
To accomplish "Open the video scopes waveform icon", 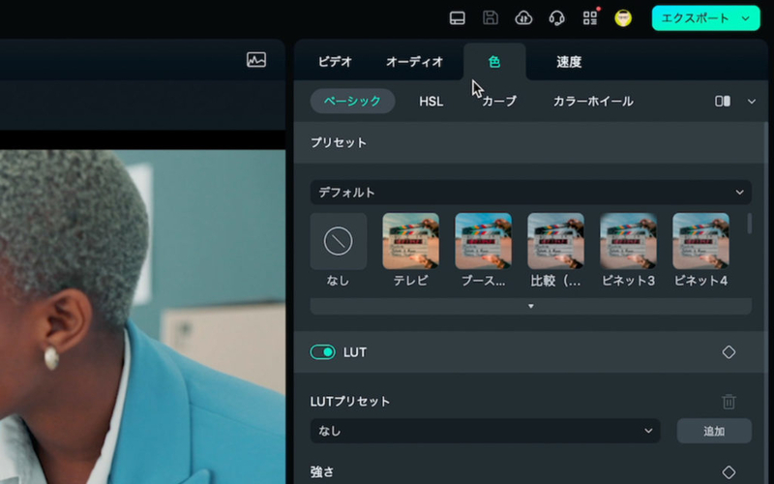I will [x=256, y=60].
